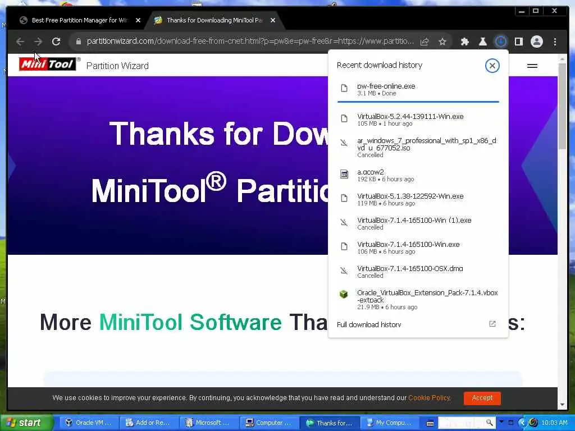Switch to the Best Free Partition Manager tab

coord(80,20)
